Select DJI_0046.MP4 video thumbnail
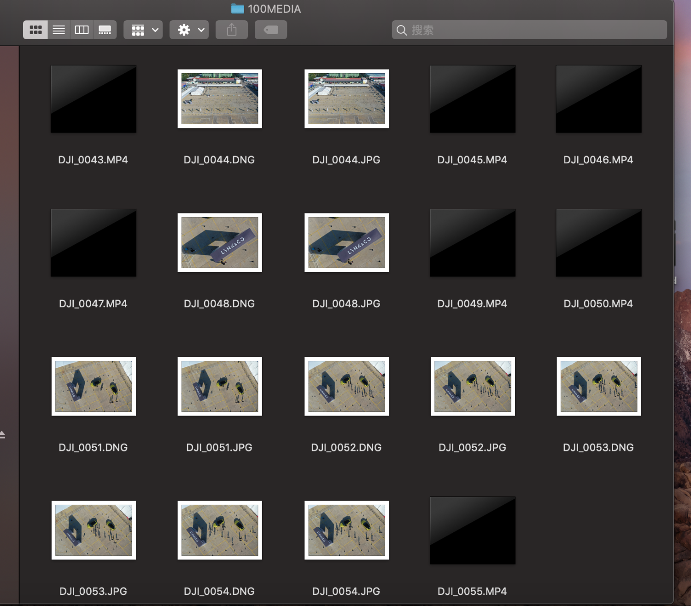The width and height of the screenshot is (691, 606). coord(599,99)
